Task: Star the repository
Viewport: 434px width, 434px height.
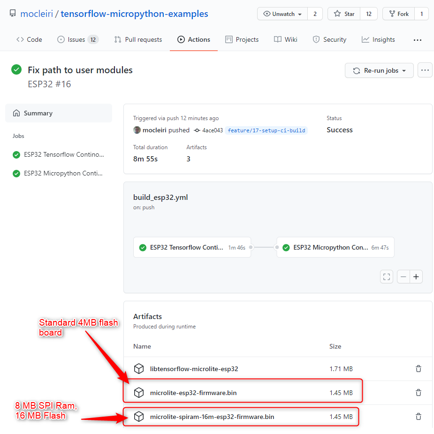Action: (x=344, y=14)
